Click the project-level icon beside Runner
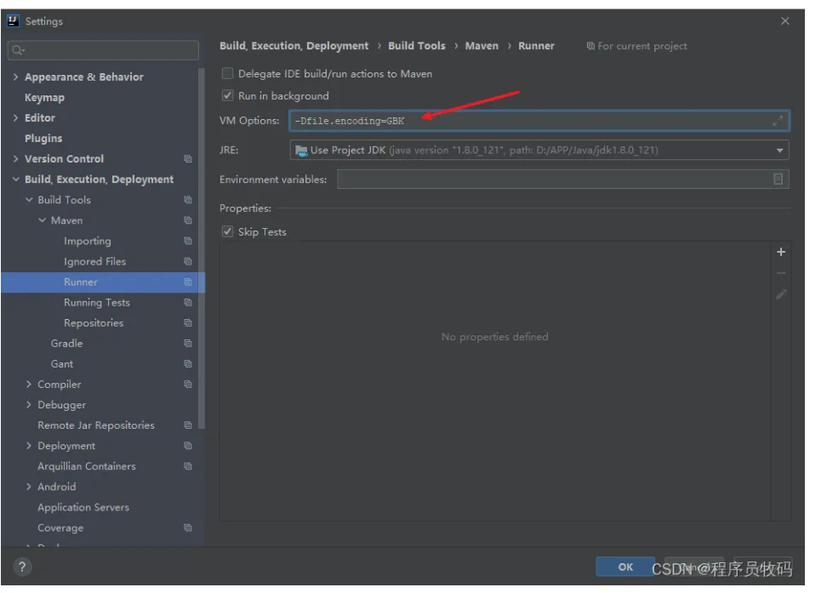The width and height of the screenshot is (827, 593). pos(188,282)
